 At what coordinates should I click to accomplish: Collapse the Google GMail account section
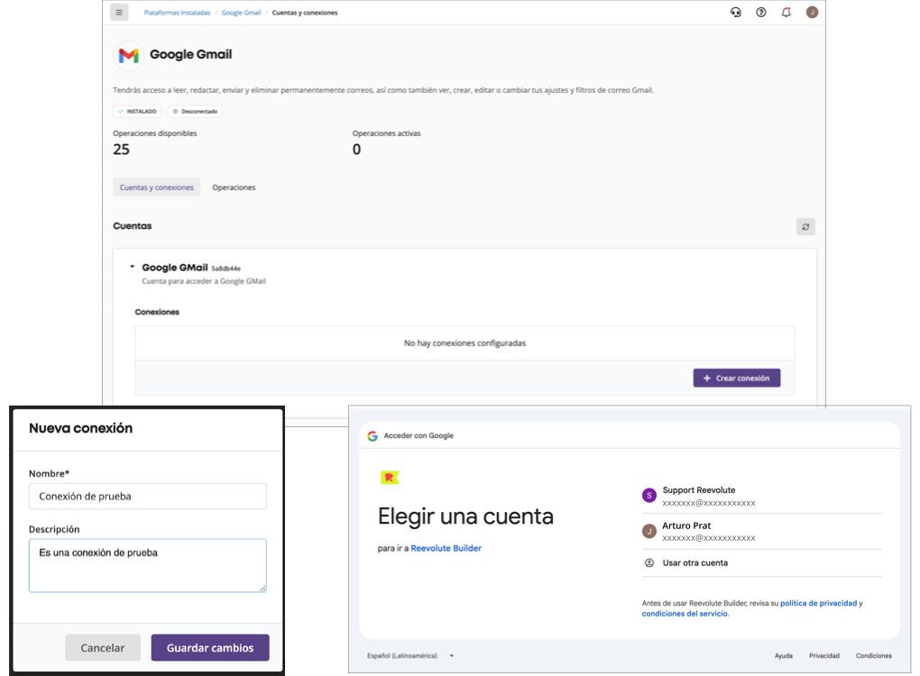click(132, 267)
